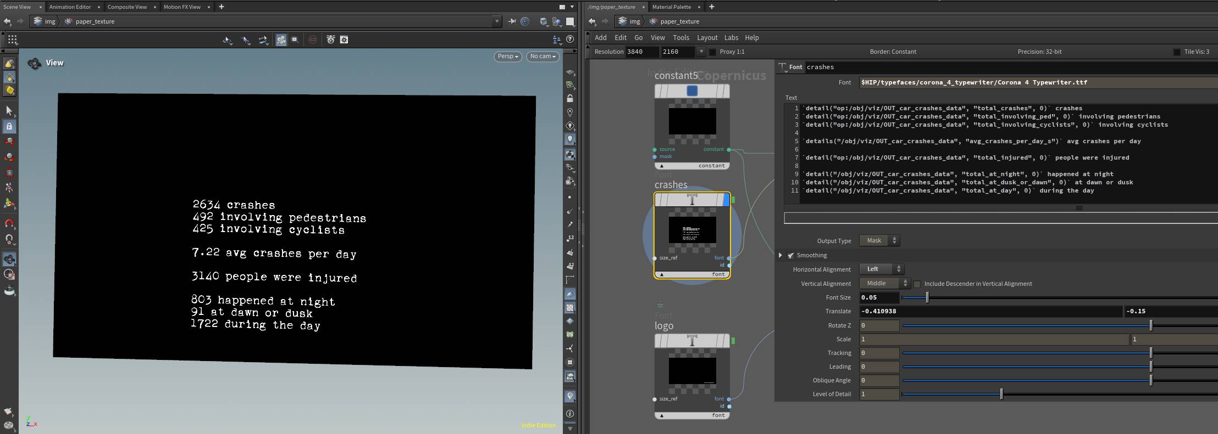The height and width of the screenshot is (434, 1218).
Task: Open the Output Type Mask dropdown
Action: [x=879, y=241]
